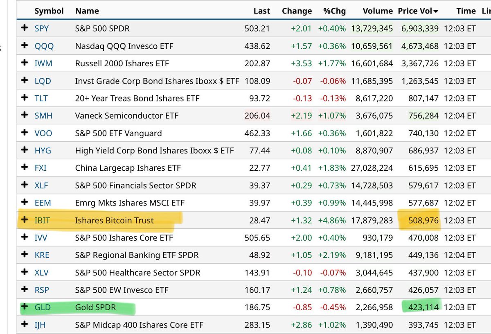Expand the LQD row plus icon

pos(25,80)
